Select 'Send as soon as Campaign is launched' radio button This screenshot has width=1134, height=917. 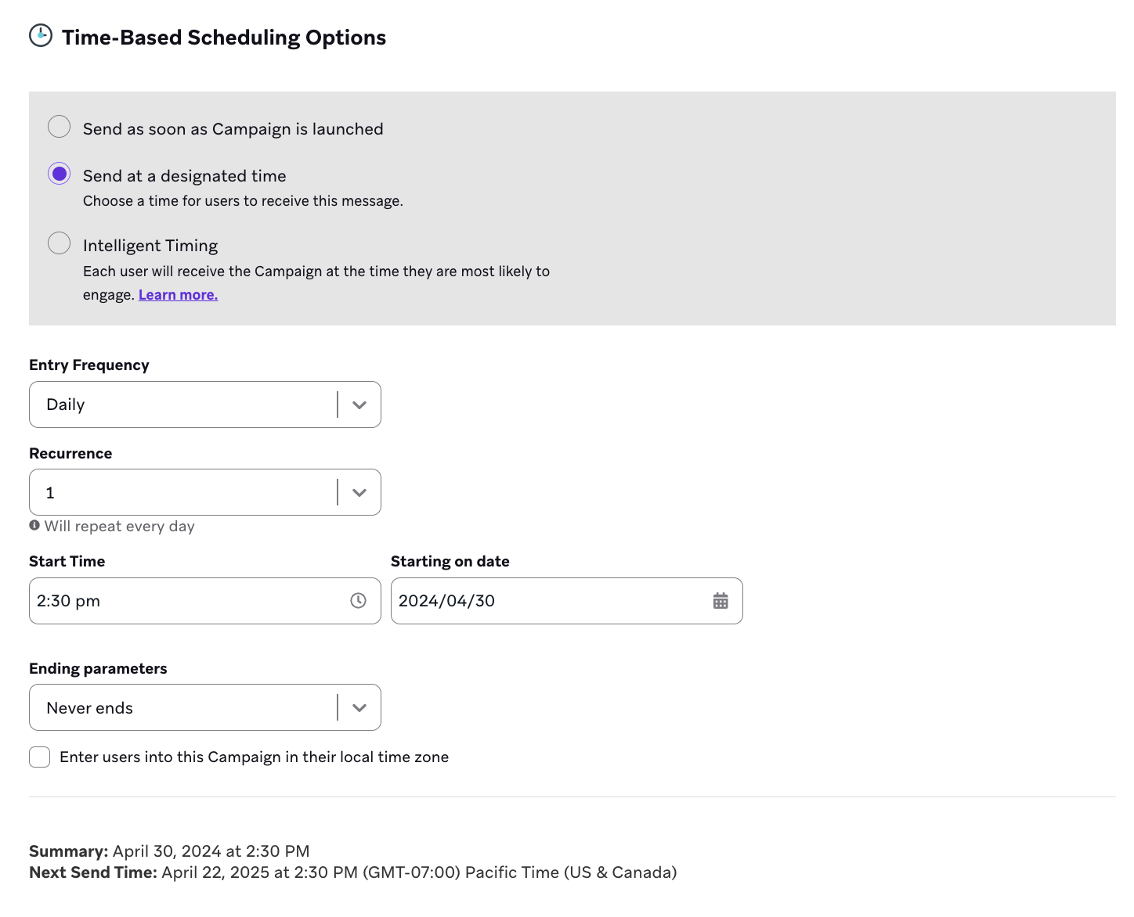tap(60, 127)
